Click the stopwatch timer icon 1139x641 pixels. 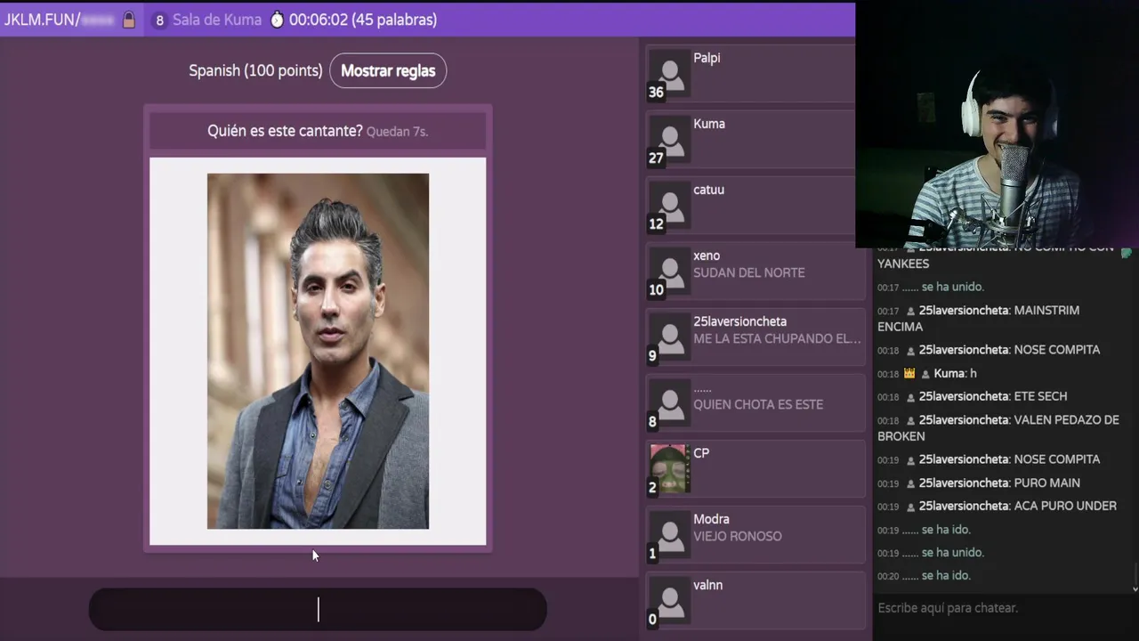point(277,20)
